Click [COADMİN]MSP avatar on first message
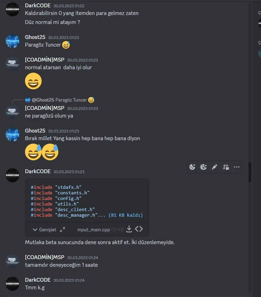261x297 pixels. click(x=12, y=63)
